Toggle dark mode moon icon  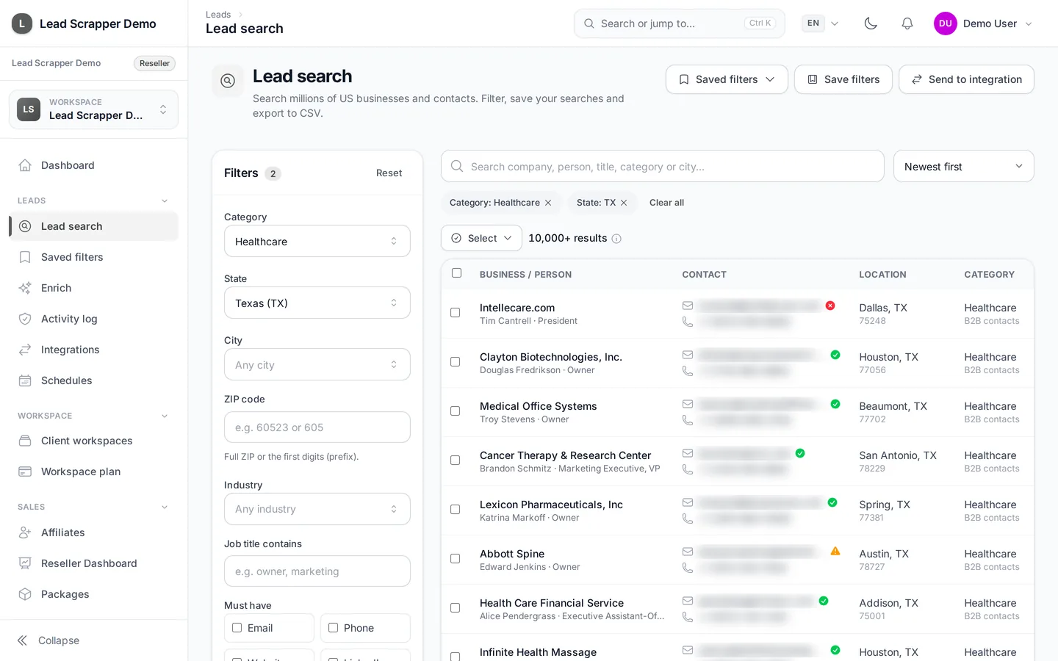pos(871,24)
